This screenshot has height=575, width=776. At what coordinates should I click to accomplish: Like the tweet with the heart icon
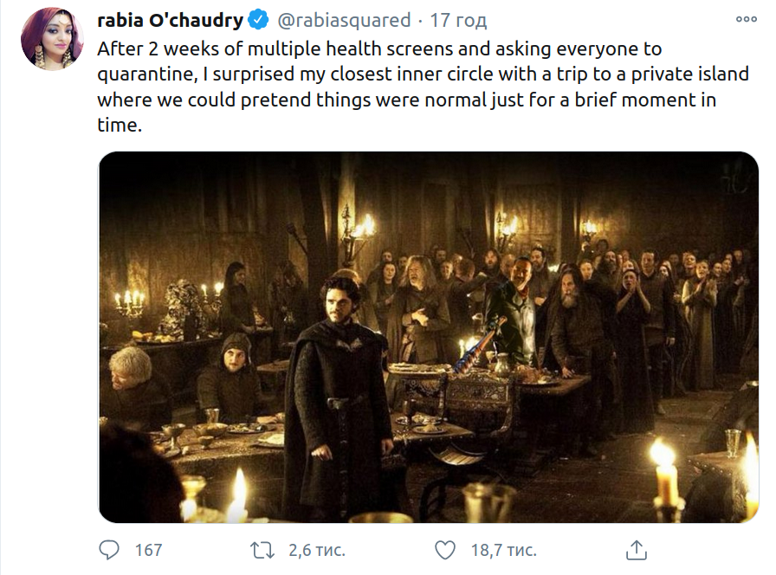(444, 549)
